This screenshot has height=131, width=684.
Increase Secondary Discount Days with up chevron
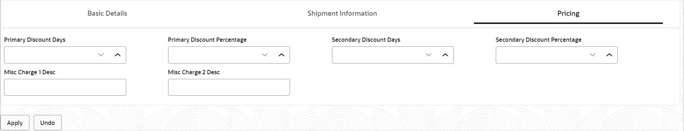coord(445,55)
